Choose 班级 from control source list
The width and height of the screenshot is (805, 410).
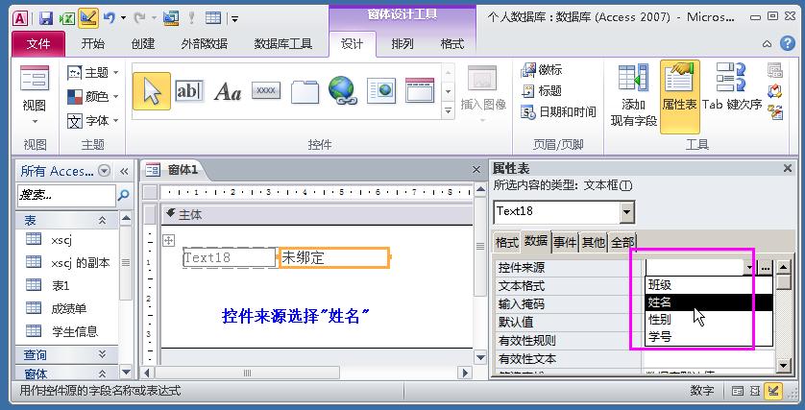click(709, 285)
